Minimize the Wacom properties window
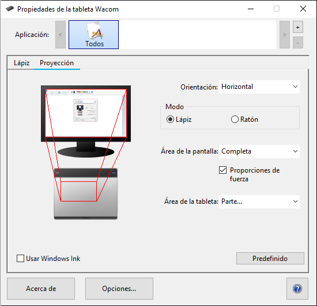317x306 pixels. coord(251,9)
